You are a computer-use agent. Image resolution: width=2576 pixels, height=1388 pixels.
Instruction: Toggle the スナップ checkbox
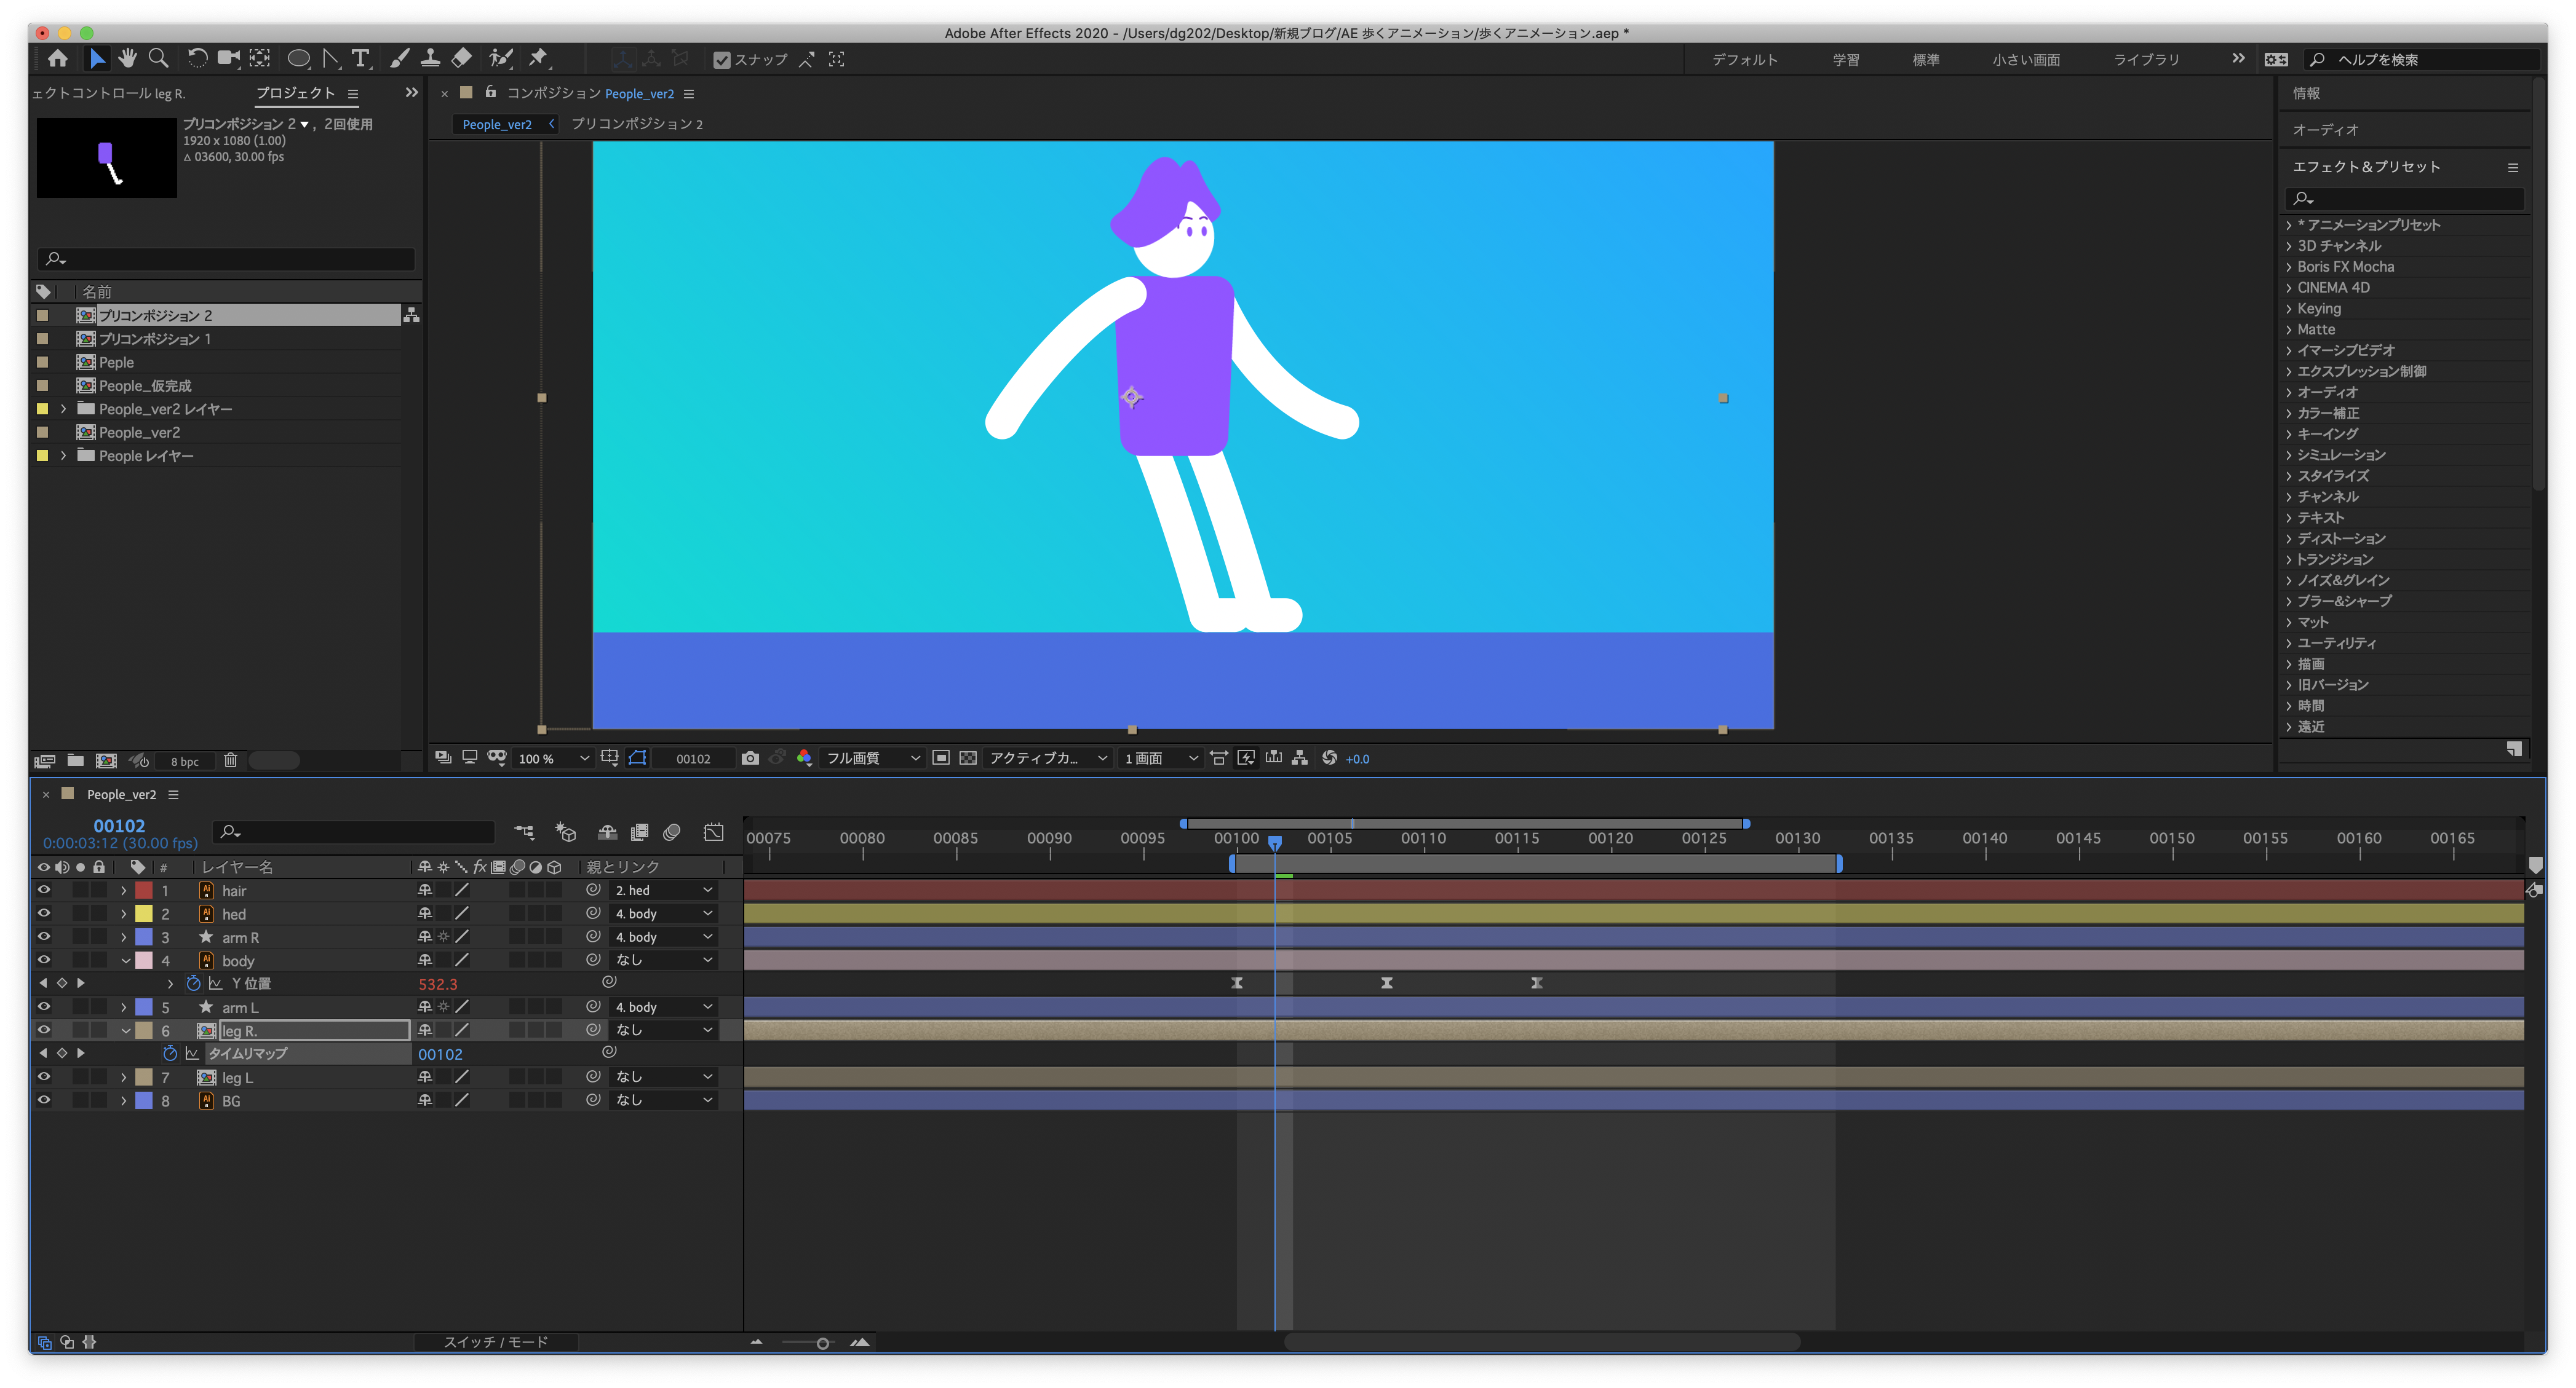pos(721,60)
